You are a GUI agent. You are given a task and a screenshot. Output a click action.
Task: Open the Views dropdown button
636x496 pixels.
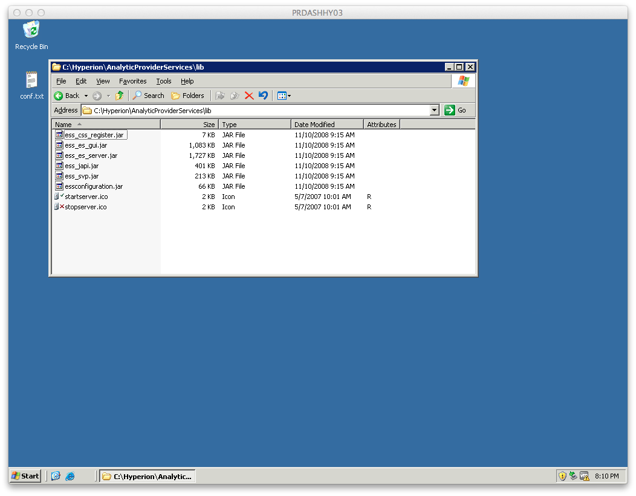point(284,96)
